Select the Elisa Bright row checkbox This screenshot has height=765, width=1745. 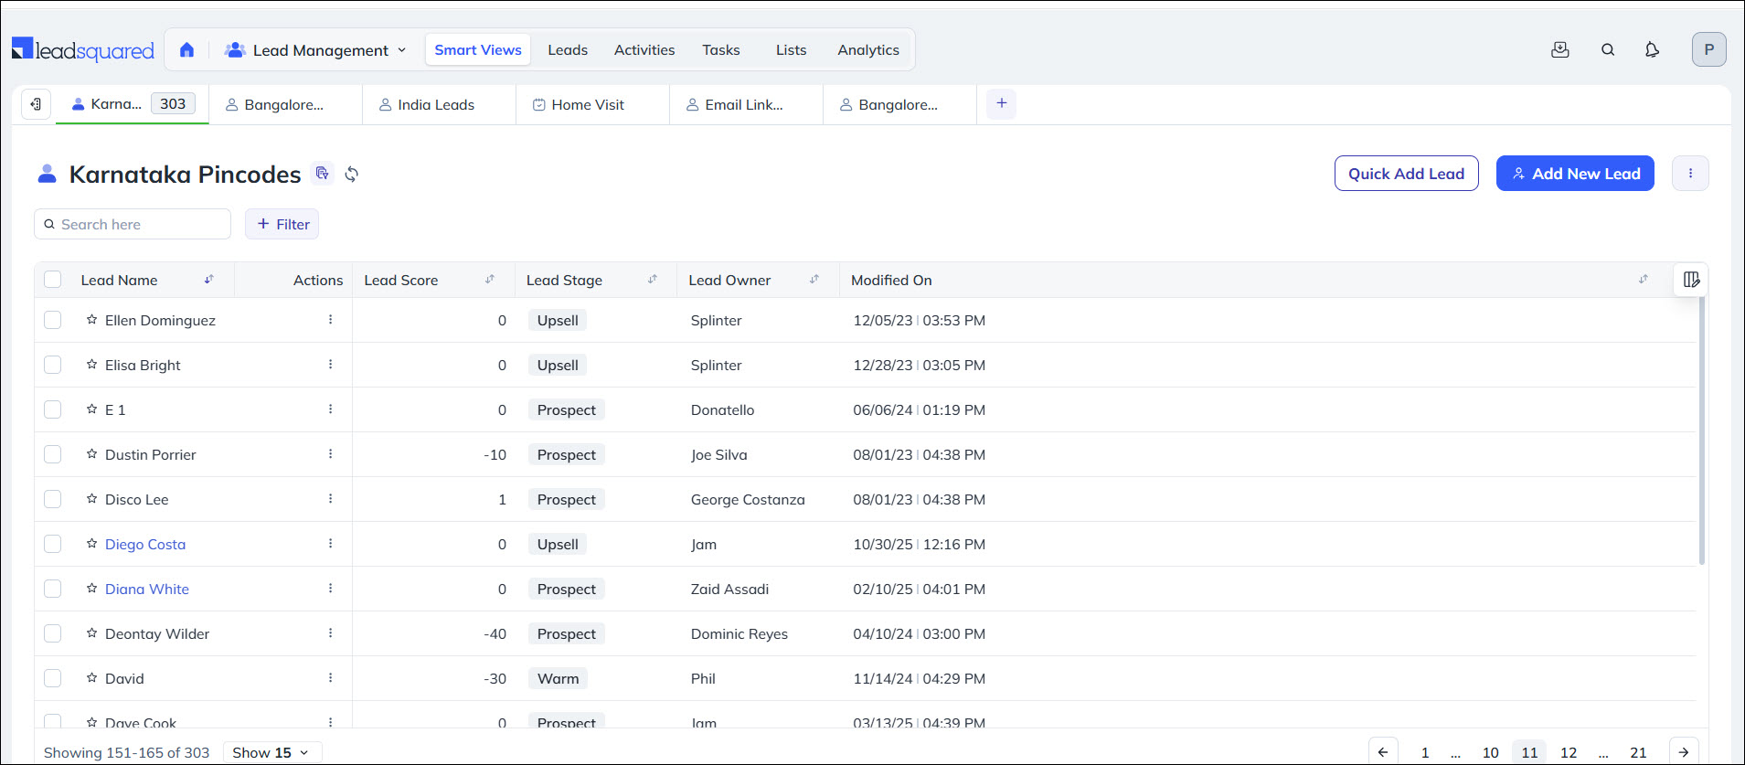click(x=53, y=365)
